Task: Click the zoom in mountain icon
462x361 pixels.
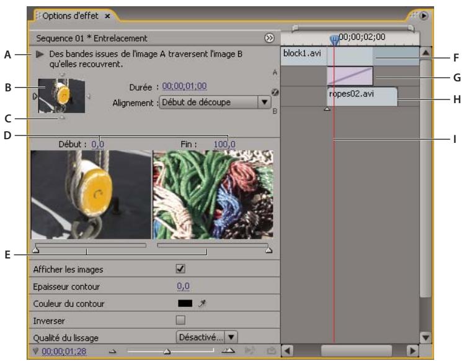Action: pos(228,350)
